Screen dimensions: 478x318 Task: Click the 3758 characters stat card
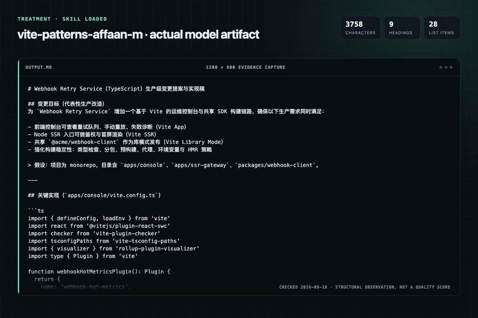(x=360, y=28)
